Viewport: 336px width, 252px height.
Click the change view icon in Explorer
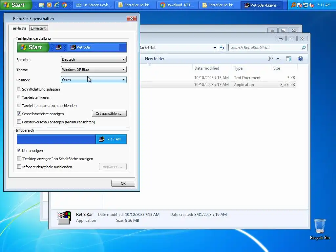tap(271, 59)
